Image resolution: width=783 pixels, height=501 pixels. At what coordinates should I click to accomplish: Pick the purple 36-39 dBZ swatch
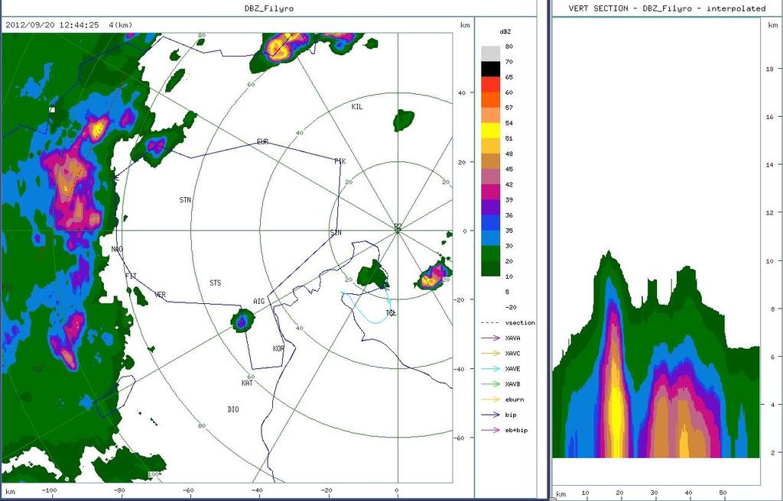tap(490, 208)
